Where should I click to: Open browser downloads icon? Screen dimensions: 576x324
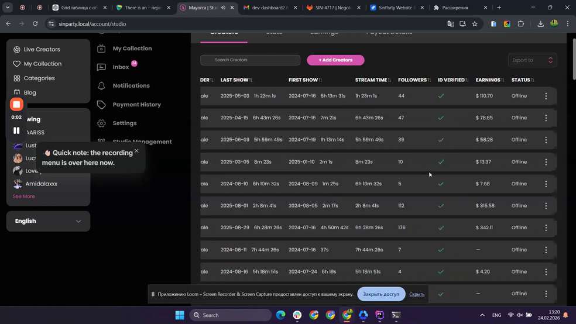(x=540, y=24)
